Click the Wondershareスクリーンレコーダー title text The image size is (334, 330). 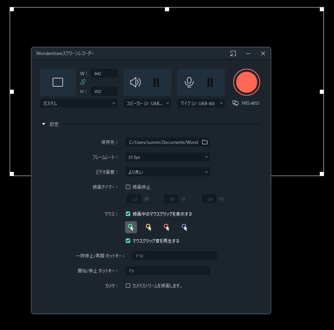[x=65, y=53]
